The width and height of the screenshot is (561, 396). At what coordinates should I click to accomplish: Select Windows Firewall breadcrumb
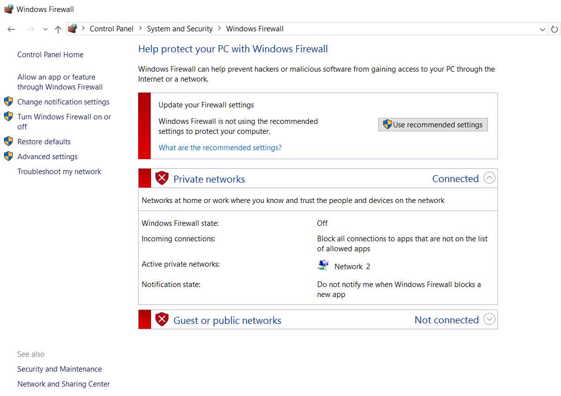255,29
